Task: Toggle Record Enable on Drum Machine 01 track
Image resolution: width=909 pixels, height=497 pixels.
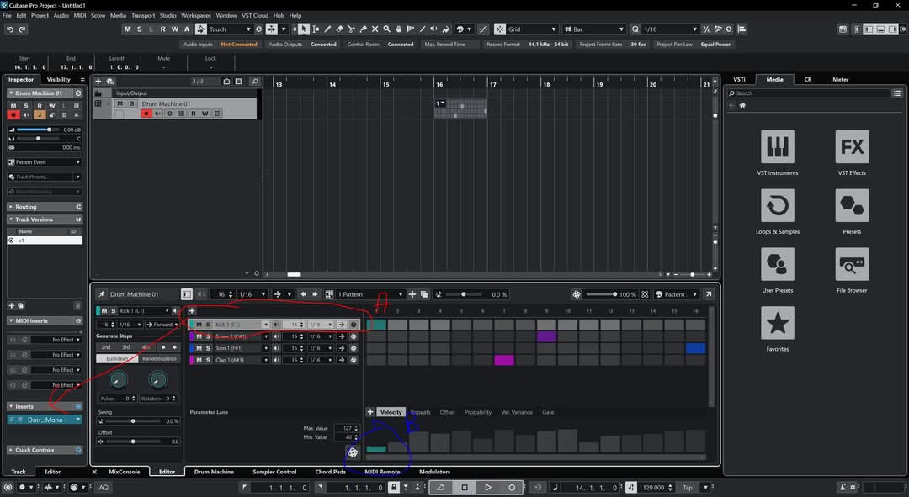Action: [x=146, y=114]
